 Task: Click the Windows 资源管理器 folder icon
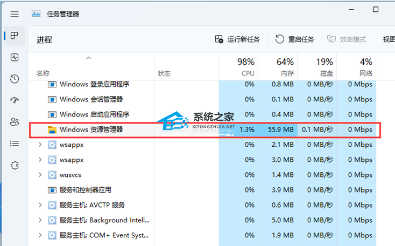click(x=52, y=129)
